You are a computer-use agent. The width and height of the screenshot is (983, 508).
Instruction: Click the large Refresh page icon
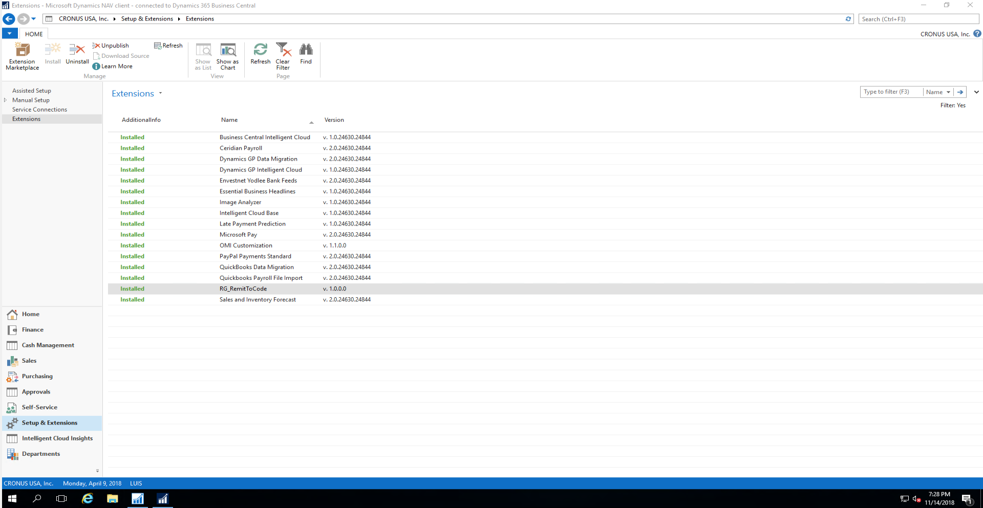click(x=261, y=54)
